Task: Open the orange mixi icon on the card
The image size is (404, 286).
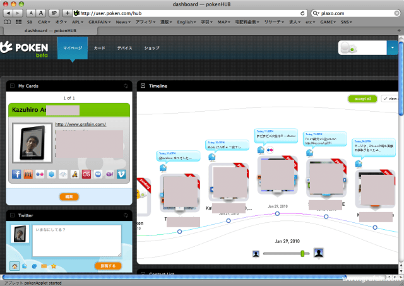Action: pos(28,174)
